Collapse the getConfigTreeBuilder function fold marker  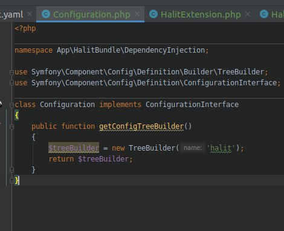point(11,126)
